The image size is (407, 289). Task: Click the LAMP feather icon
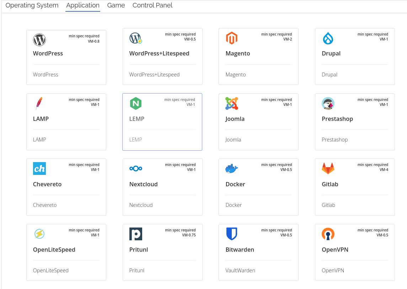tap(39, 103)
